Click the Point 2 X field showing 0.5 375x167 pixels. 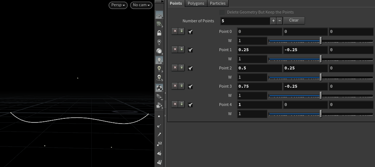click(260, 68)
